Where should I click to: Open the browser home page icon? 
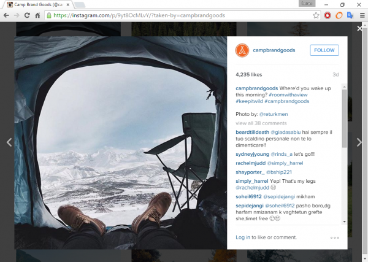tap(37, 15)
